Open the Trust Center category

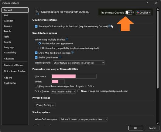[x=15, y=83]
